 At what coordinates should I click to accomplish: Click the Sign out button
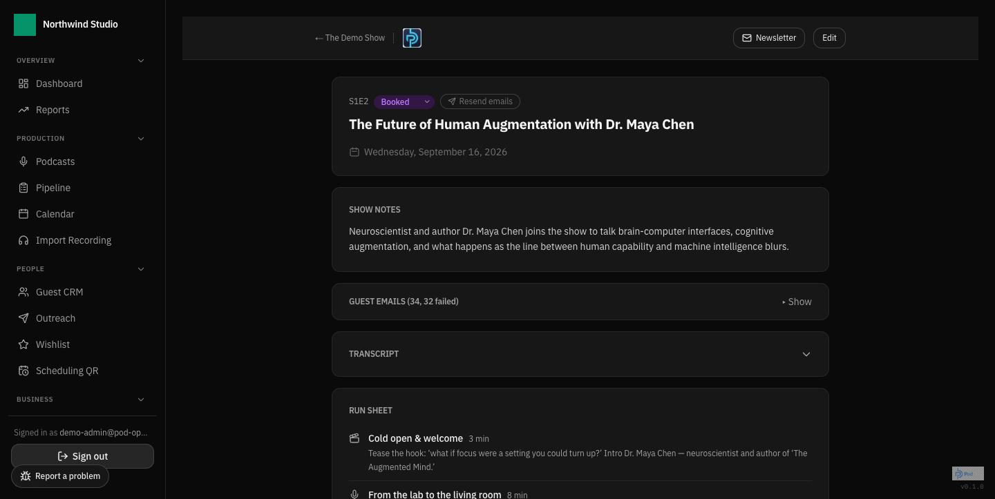click(x=82, y=456)
